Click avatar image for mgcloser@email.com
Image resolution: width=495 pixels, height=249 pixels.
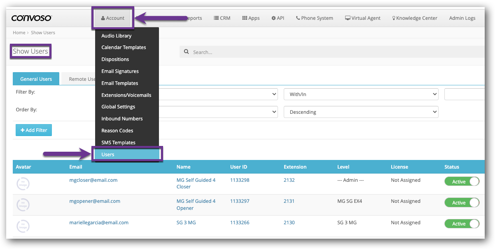(23, 183)
